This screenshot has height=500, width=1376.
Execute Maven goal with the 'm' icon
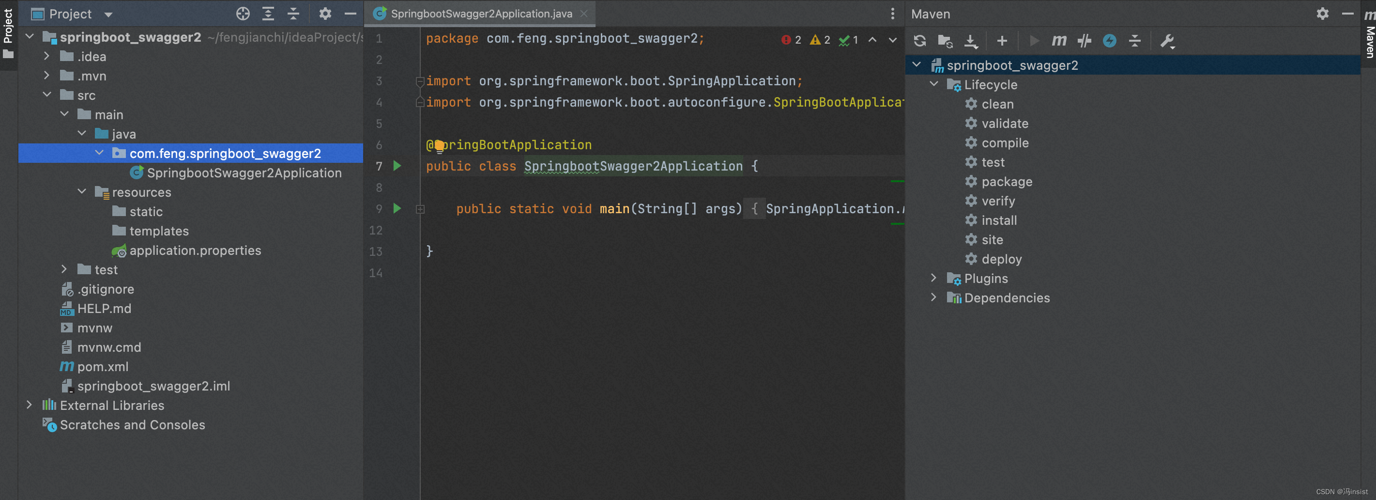[x=1059, y=41]
